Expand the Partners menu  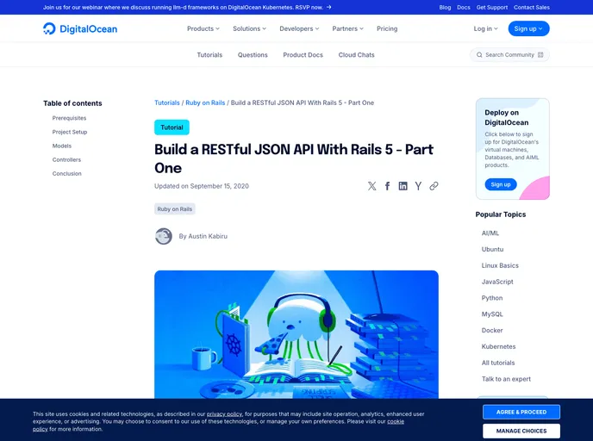(347, 28)
